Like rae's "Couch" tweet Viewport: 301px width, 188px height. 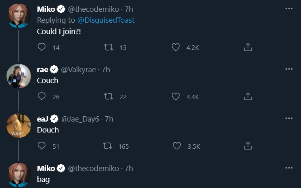tap(175, 97)
